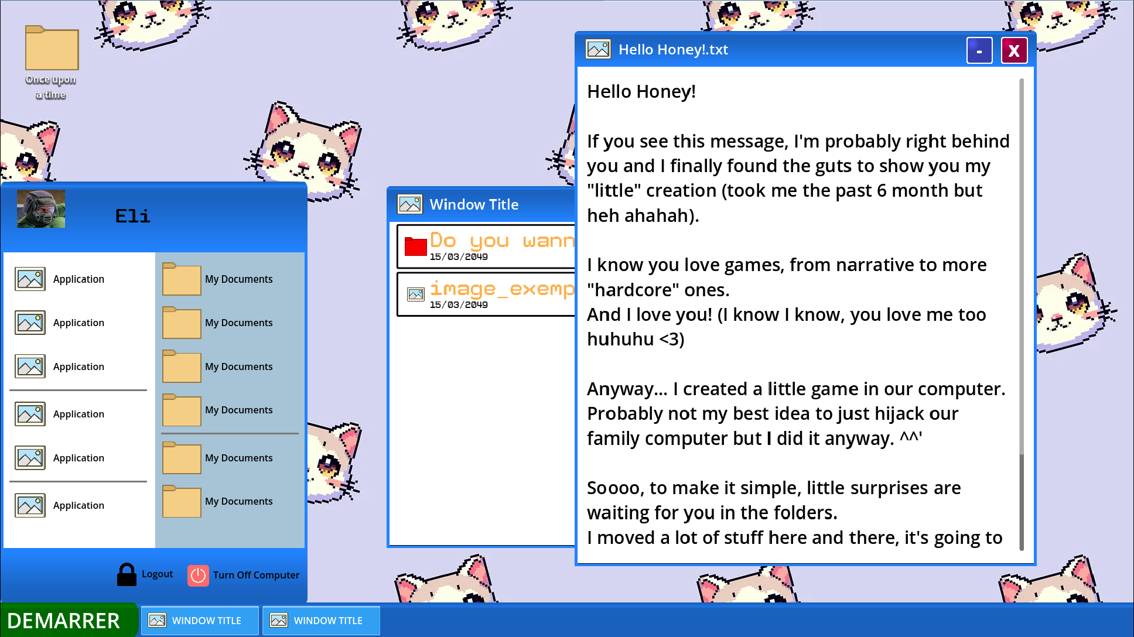Open the top My Documents folder
This screenshot has width=1134, height=637.
(x=182, y=279)
